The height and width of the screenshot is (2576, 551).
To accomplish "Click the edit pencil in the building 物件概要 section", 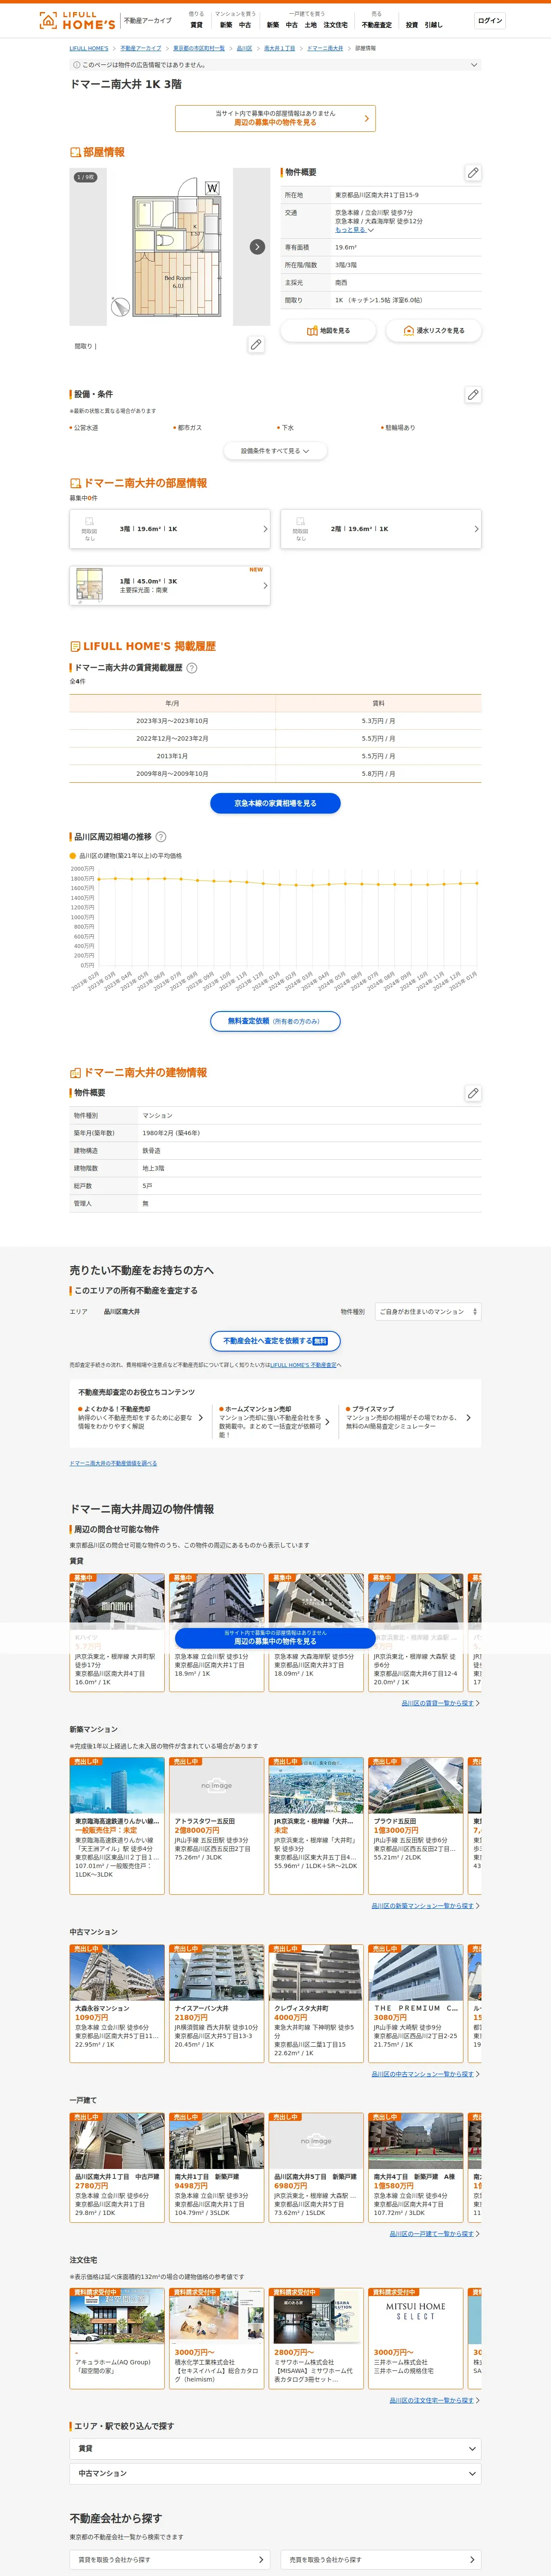I will point(473,1093).
